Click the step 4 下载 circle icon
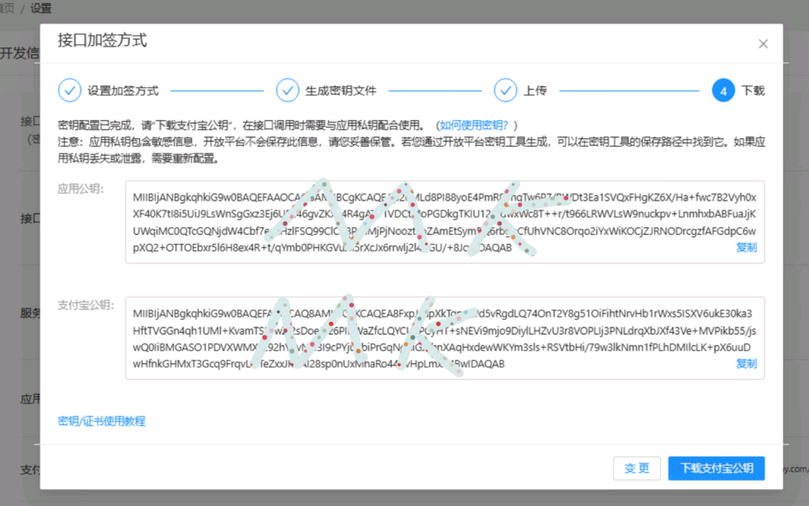This screenshot has width=809, height=506. coord(724,91)
